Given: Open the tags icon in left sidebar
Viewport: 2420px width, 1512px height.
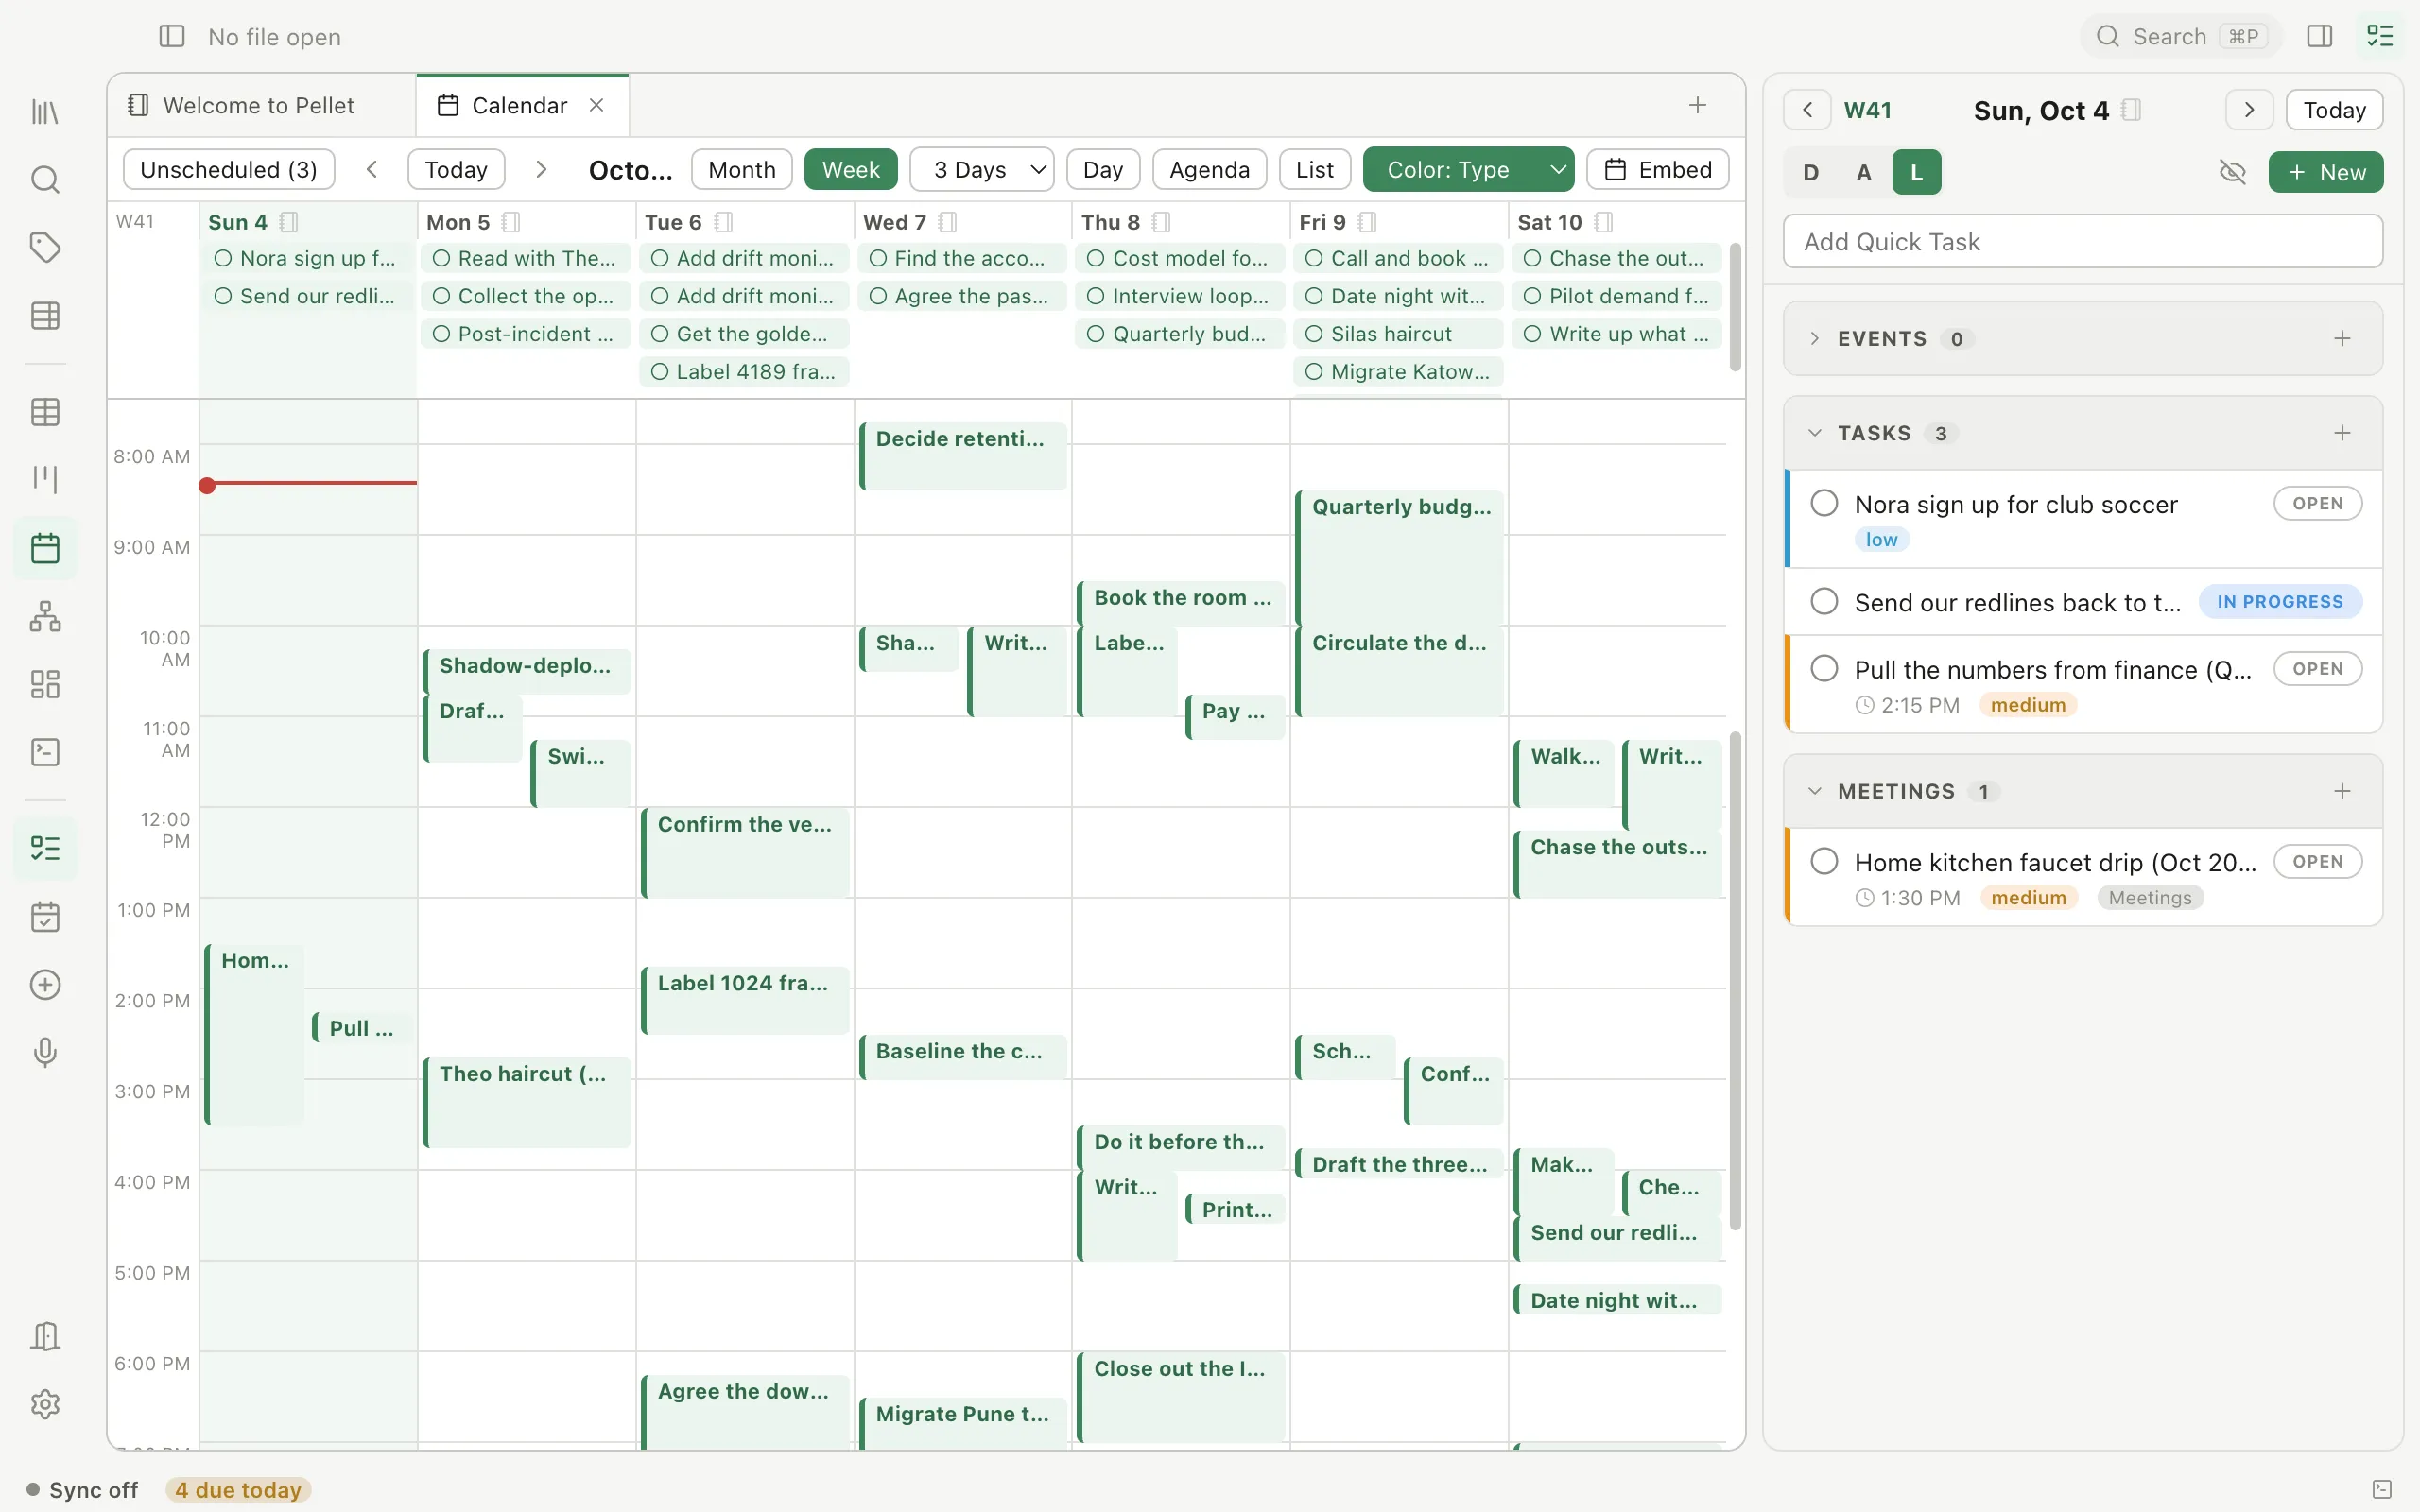Looking at the screenshot, I should tap(45, 247).
